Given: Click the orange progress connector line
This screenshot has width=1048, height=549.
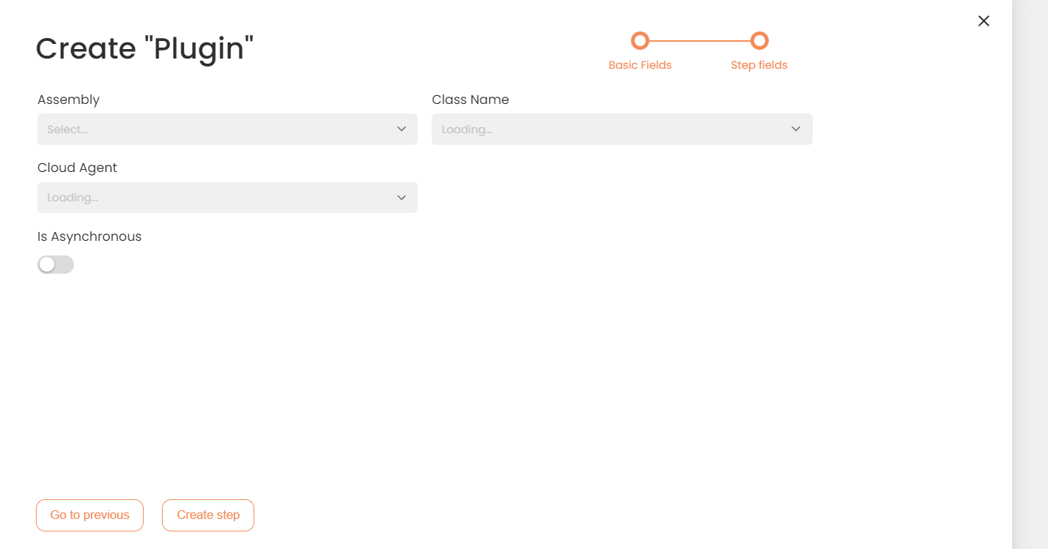Looking at the screenshot, I should (x=699, y=40).
